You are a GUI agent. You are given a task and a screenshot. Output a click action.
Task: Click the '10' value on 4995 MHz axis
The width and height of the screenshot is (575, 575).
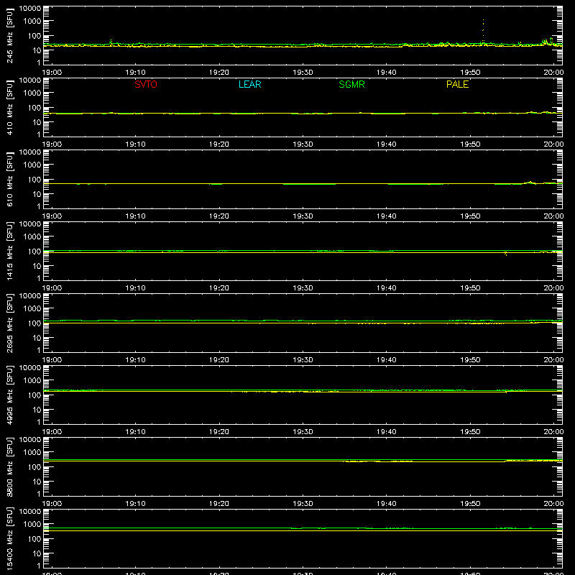point(37,410)
